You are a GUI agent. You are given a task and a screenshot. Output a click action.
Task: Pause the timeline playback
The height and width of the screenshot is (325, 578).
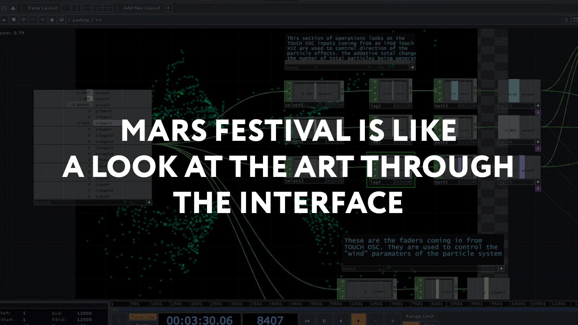pyautogui.click(x=324, y=320)
